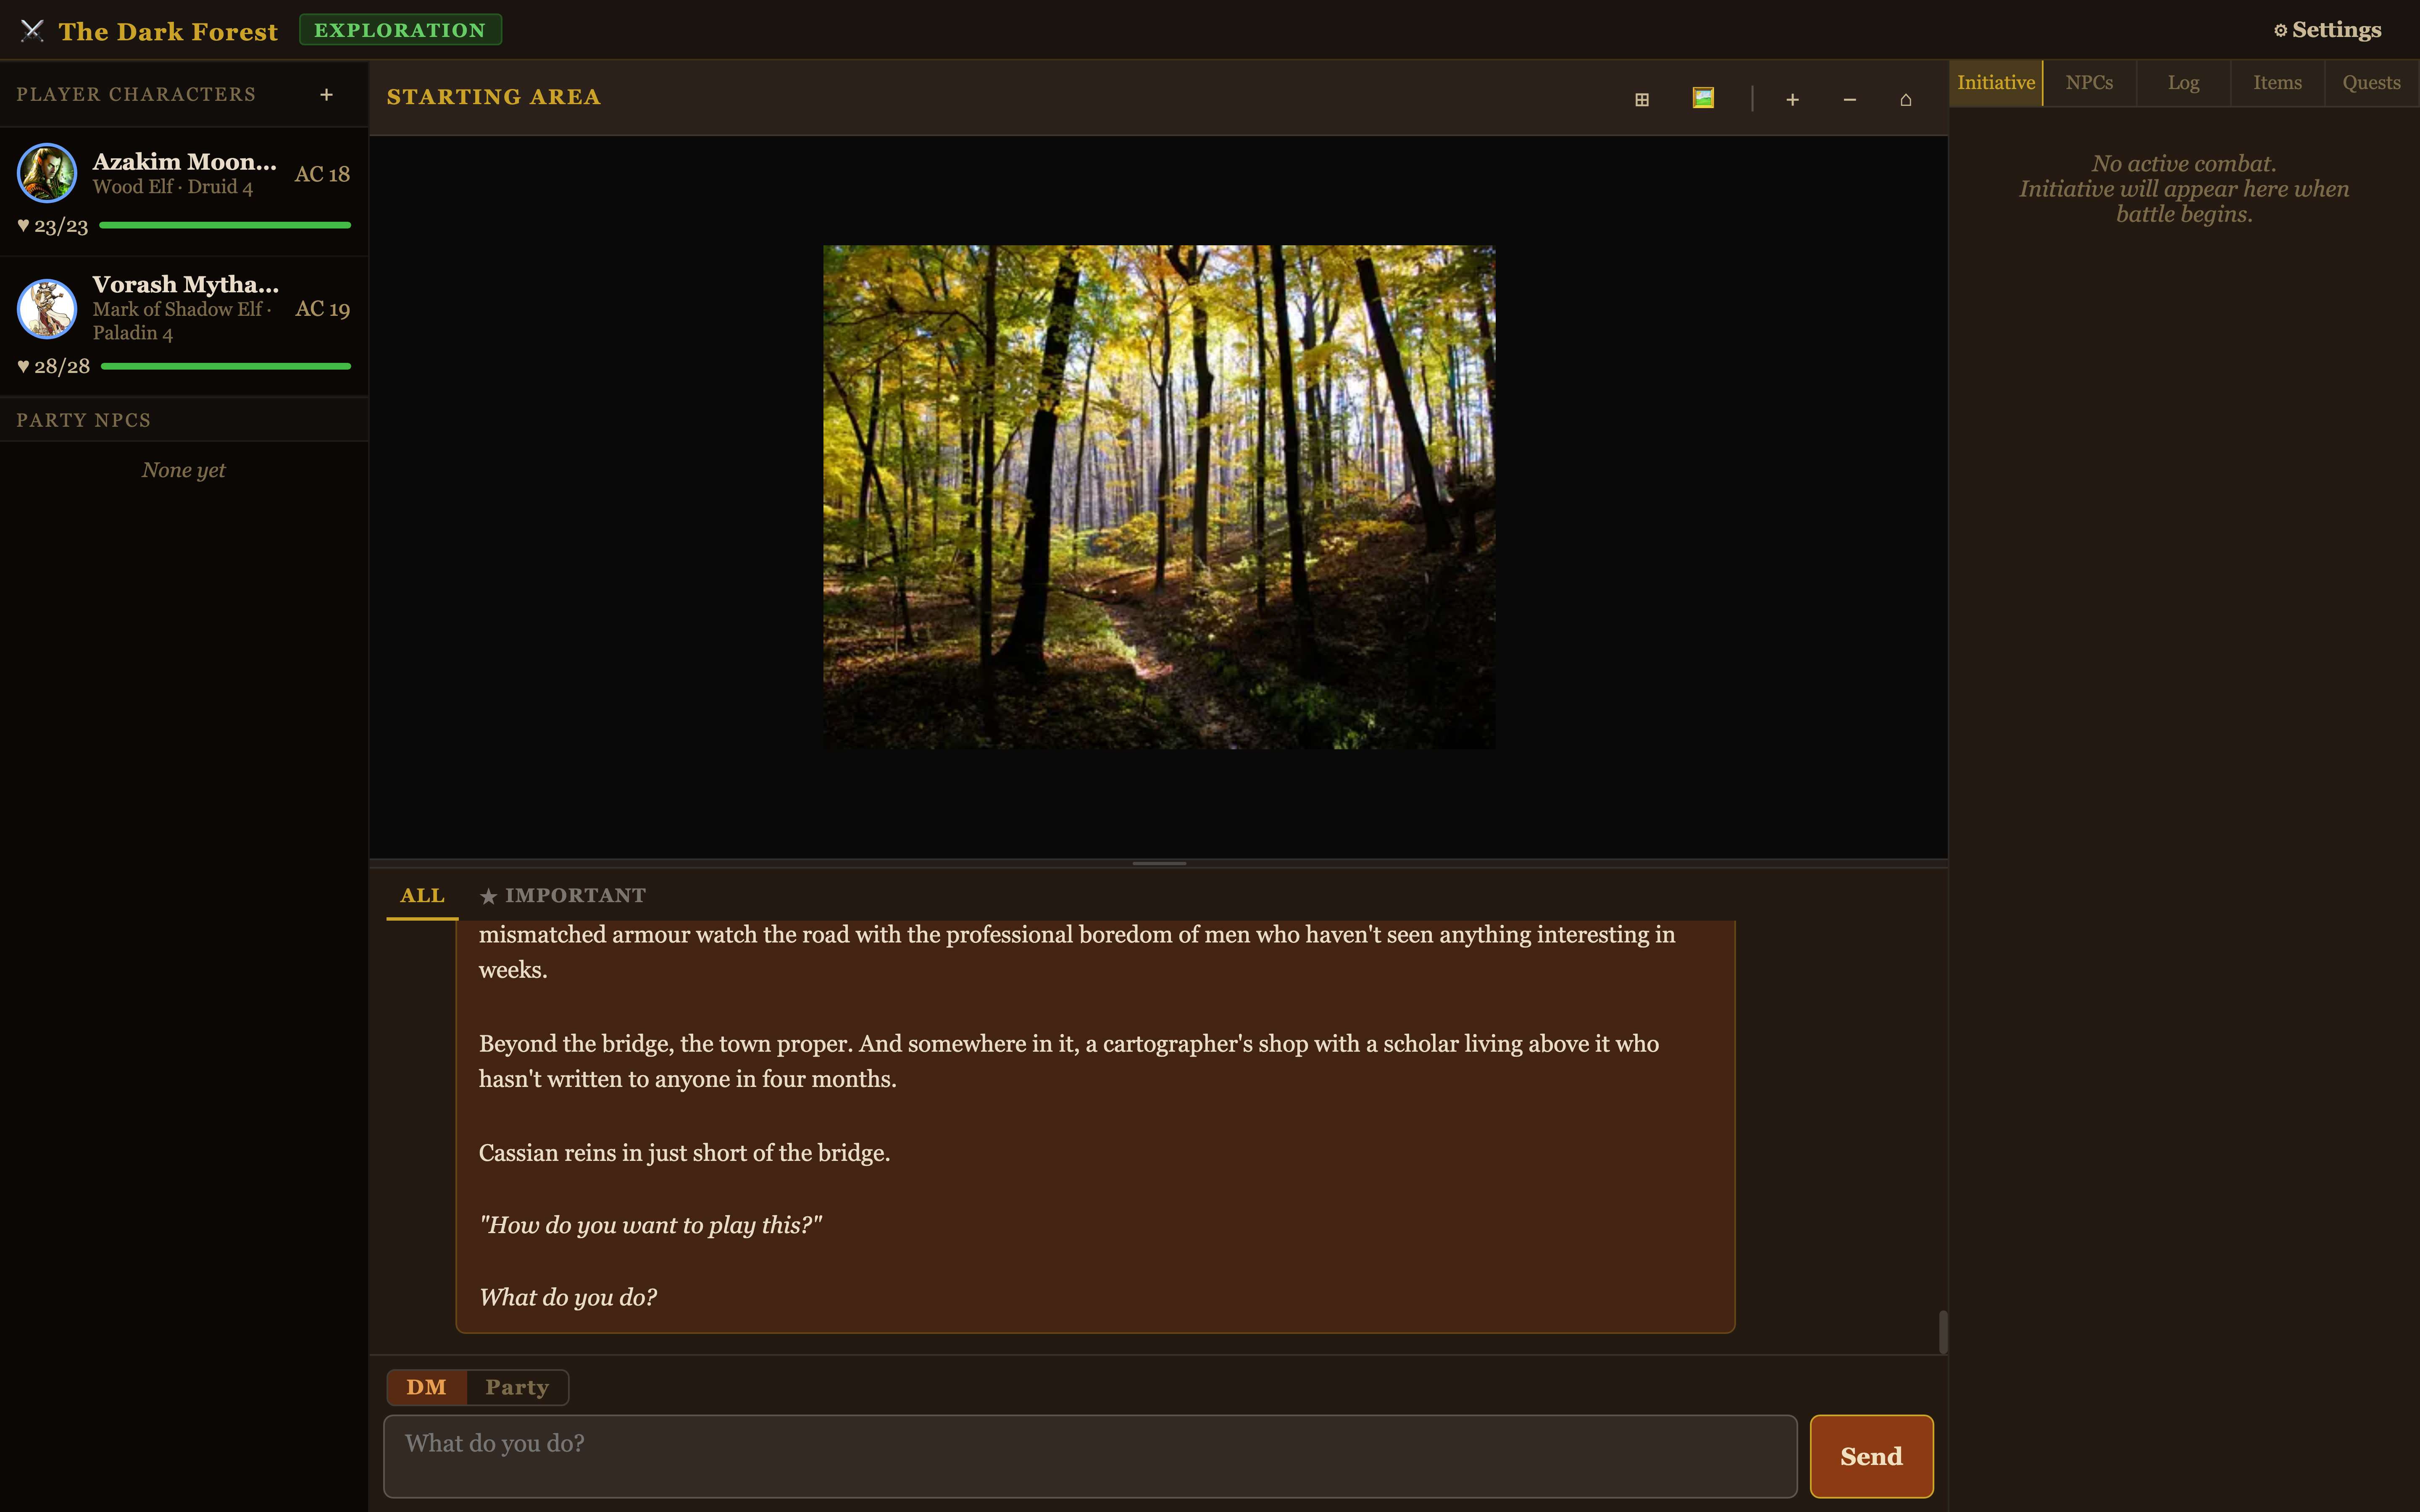
Task: Click italic 'What do you do?' message line
Action: (567, 1297)
